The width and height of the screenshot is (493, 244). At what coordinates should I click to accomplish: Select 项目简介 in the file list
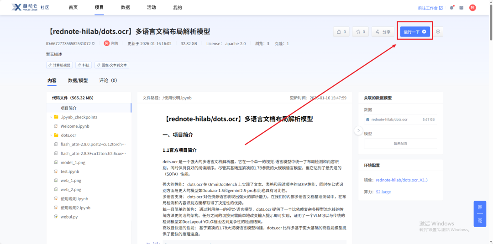(89, 108)
